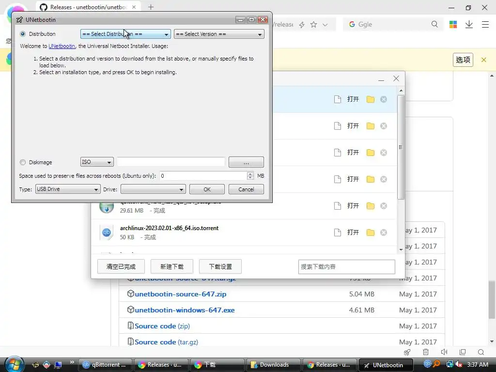Click the ... browse button for disk image
The width and height of the screenshot is (496, 372).
246,162
